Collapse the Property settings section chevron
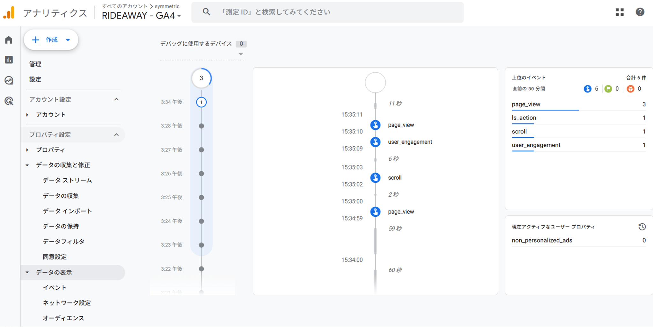The image size is (653, 327). click(116, 134)
